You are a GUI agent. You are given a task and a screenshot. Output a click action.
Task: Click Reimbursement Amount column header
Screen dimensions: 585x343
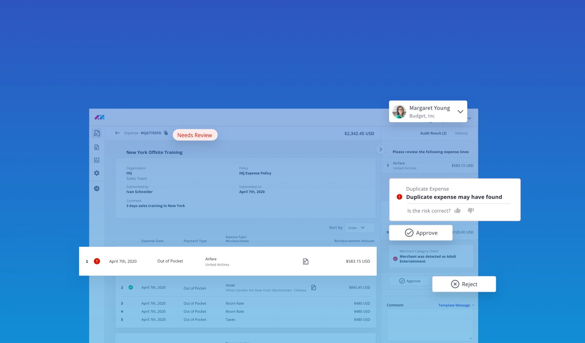click(354, 241)
